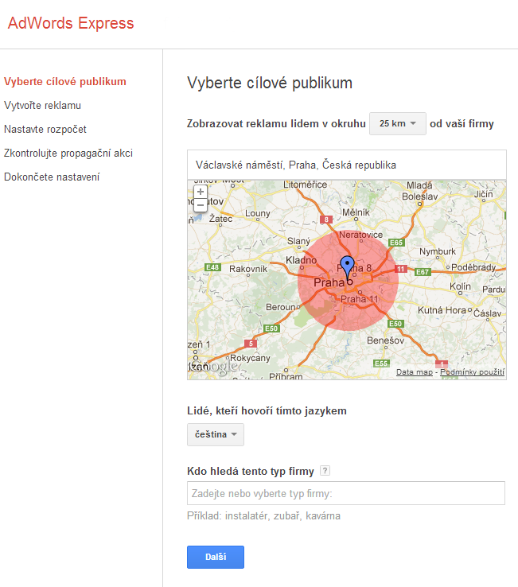The height and width of the screenshot is (587, 518).
Task: Click the map zoom in plus button
Action: [201, 192]
